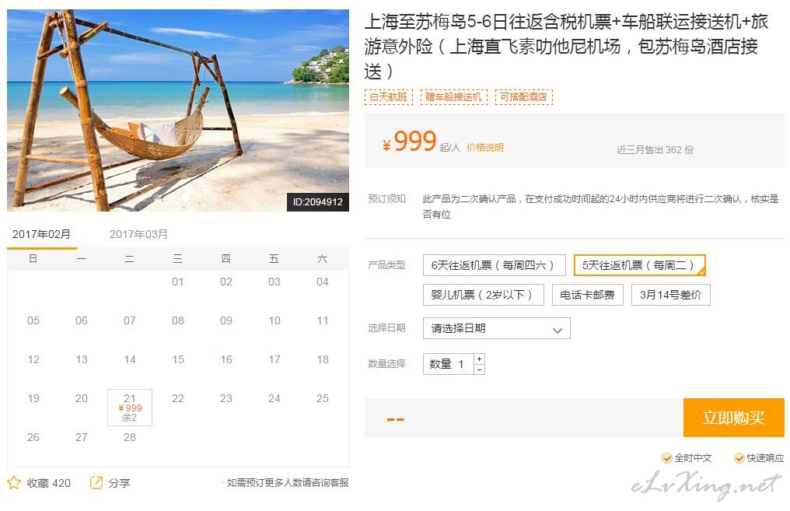The width and height of the screenshot is (790, 511).
Task: Open the 请选择日期 dropdown
Action: [x=496, y=328]
